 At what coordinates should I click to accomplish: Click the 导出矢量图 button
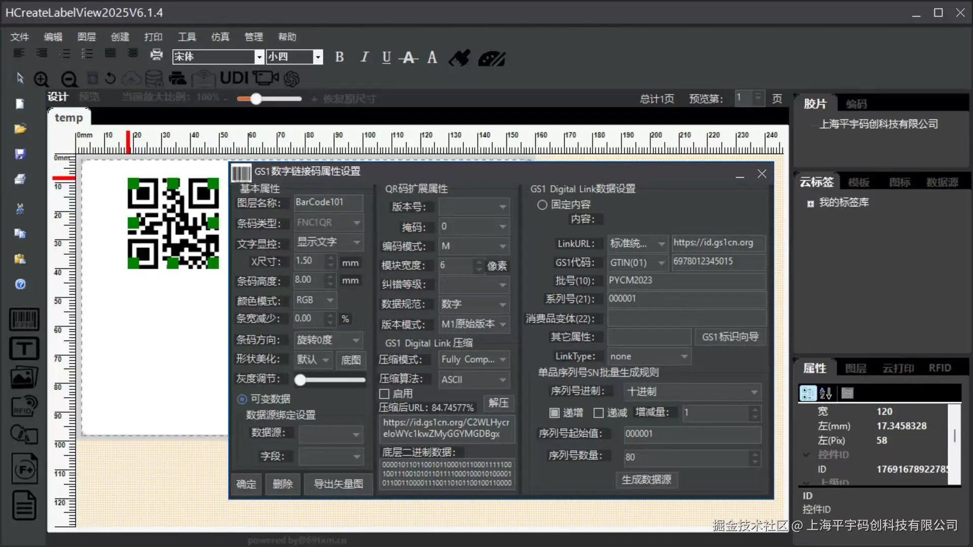coord(338,484)
